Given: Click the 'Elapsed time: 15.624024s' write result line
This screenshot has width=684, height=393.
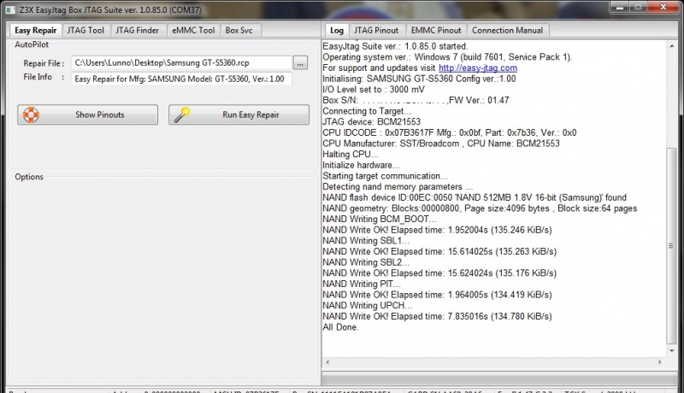Looking at the screenshot, I should [x=439, y=273].
